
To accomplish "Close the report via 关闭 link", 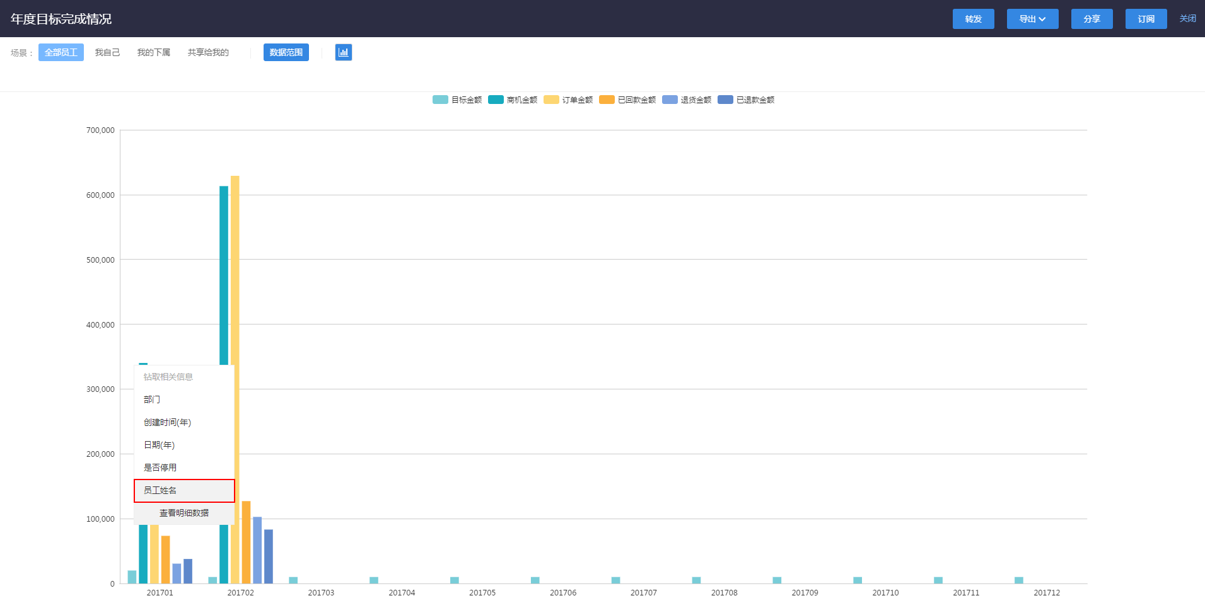I will (x=1187, y=19).
